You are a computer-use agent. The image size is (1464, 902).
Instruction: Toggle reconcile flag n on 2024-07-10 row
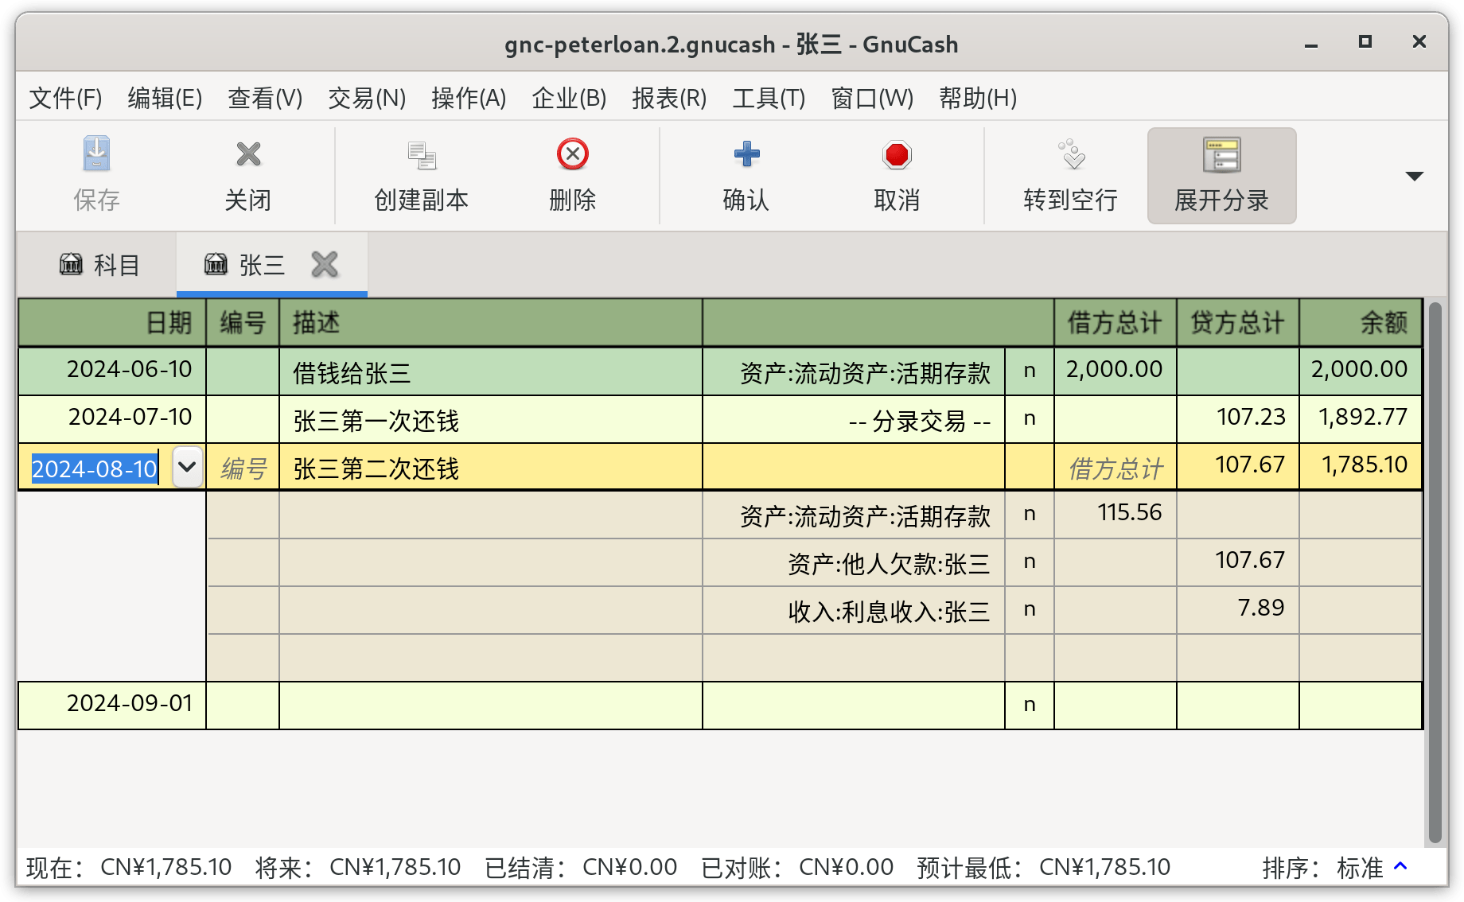(x=1030, y=418)
